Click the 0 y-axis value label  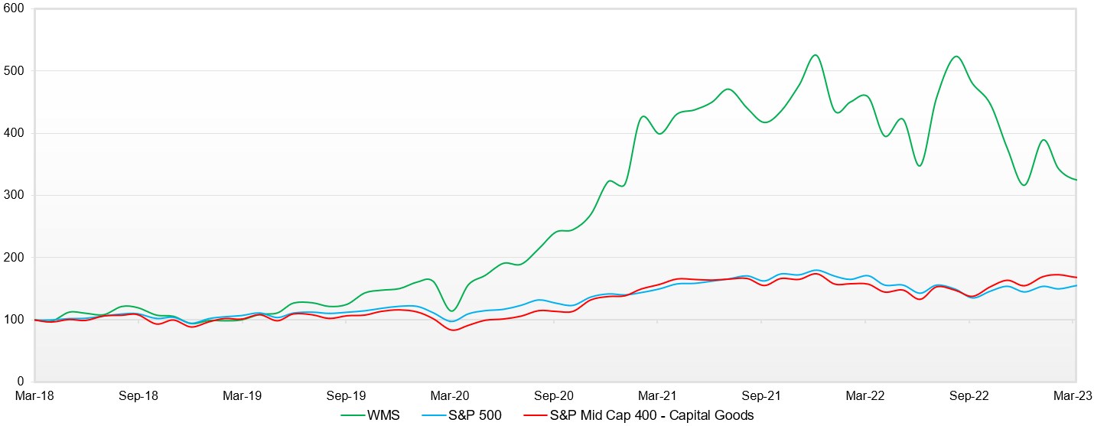point(21,381)
